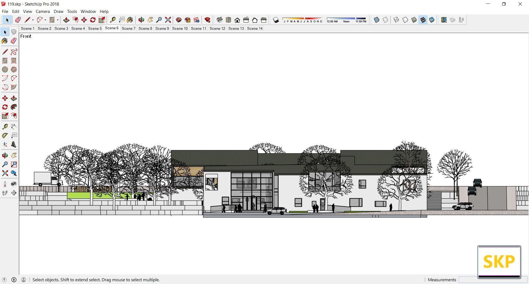Activate the Look Around eye tool
The image size is (529, 284).
(14, 184)
